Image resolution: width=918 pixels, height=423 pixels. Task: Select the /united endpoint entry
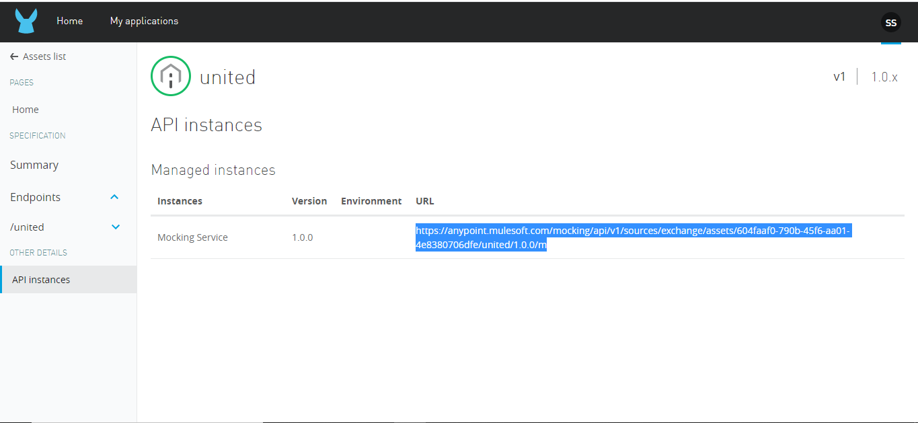tap(27, 227)
